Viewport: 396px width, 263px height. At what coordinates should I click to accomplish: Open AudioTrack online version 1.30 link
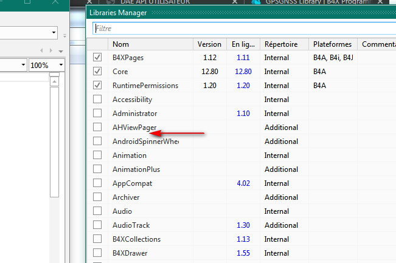click(243, 225)
